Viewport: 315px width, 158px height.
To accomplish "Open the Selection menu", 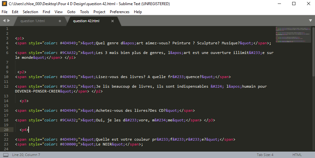I will (31, 12).
